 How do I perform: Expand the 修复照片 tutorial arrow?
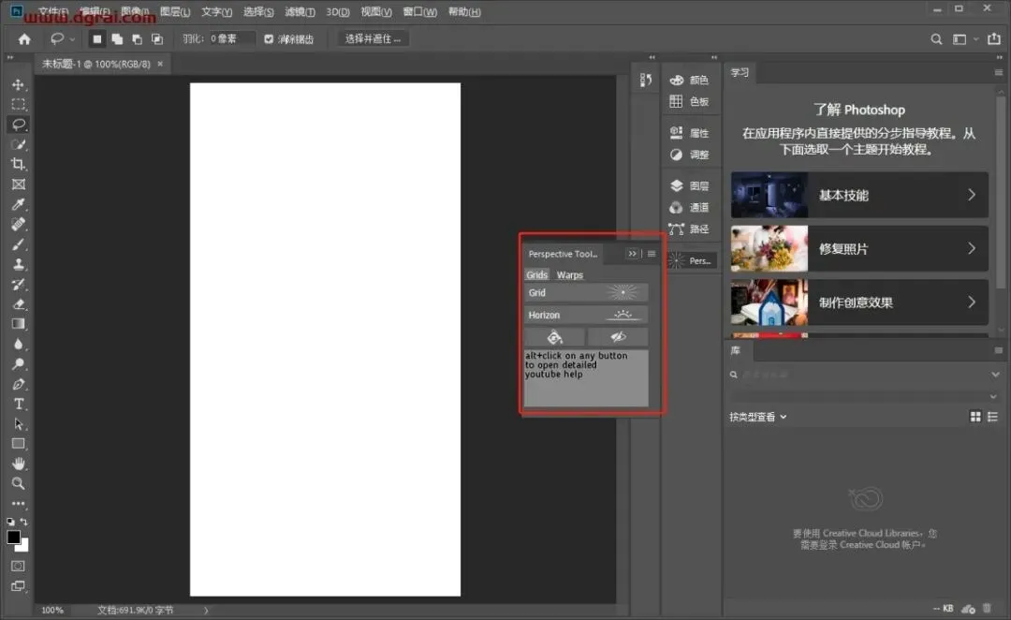point(971,248)
